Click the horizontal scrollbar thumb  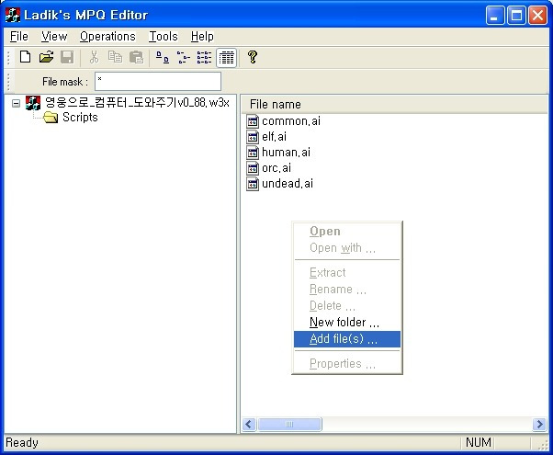pos(289,424)
